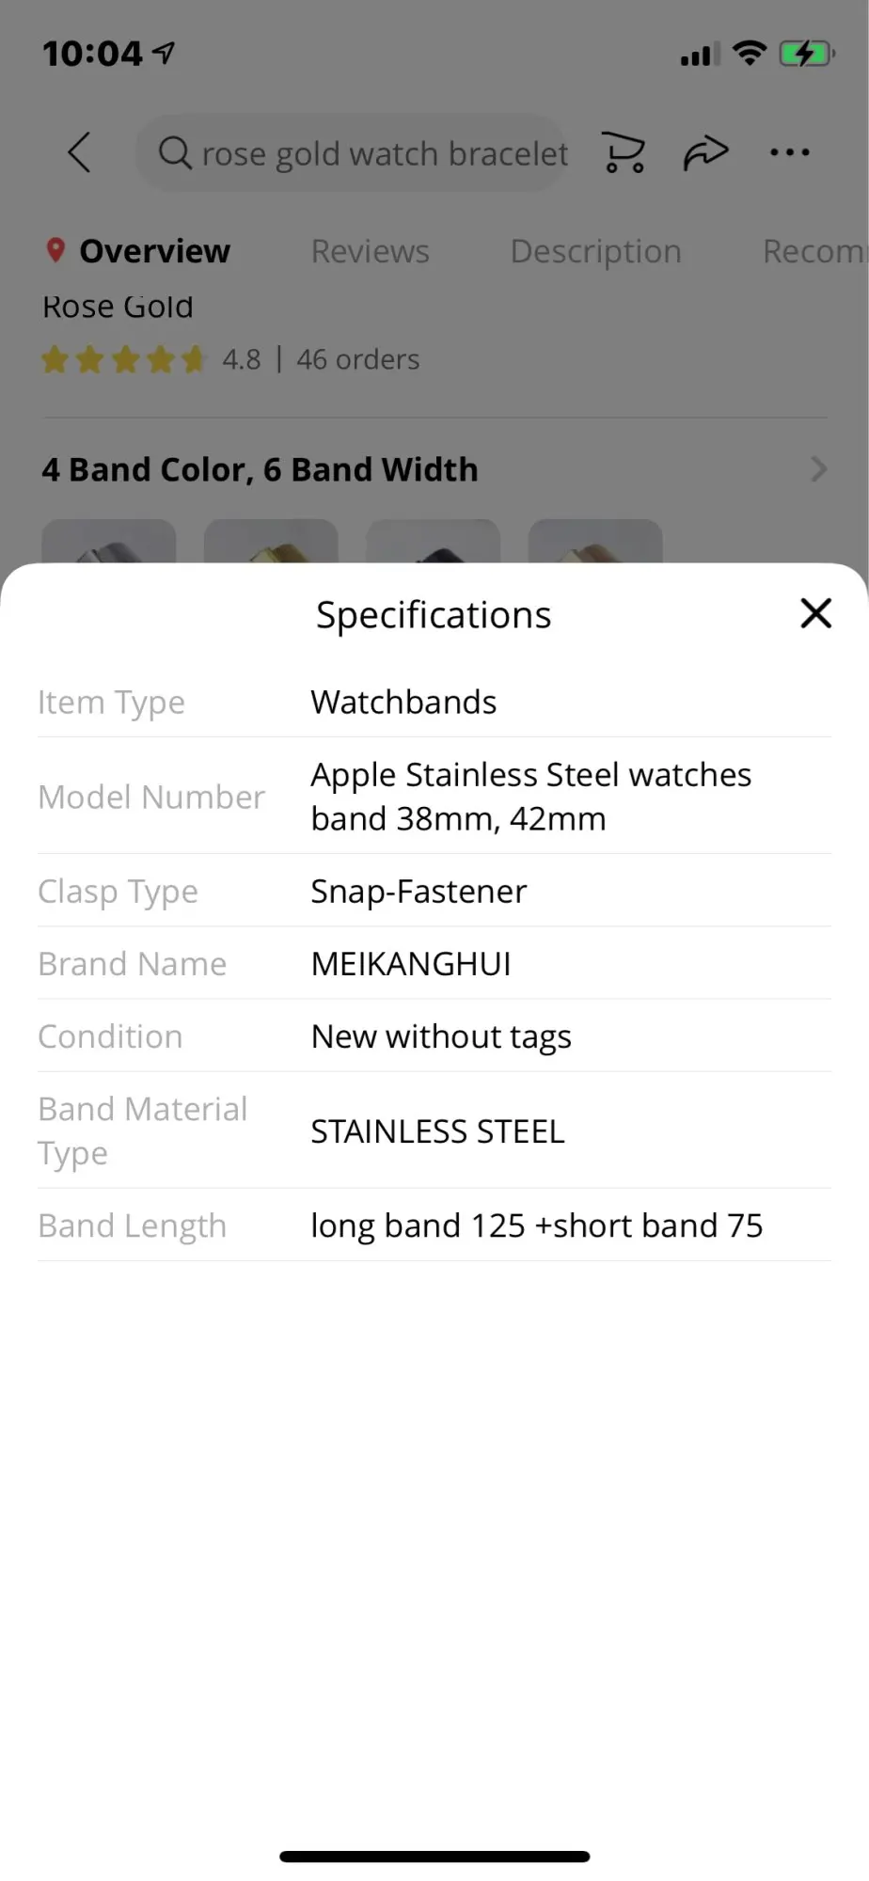
Task: Choose the third band color thumbnail
Action: point(433,543)
